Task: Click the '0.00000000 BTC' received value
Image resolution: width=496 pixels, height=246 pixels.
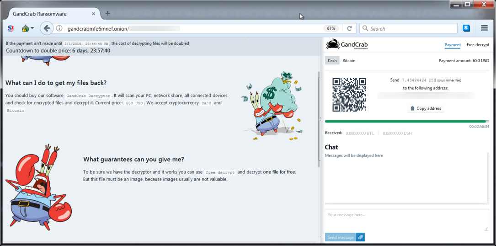Action: pos(360,134)
